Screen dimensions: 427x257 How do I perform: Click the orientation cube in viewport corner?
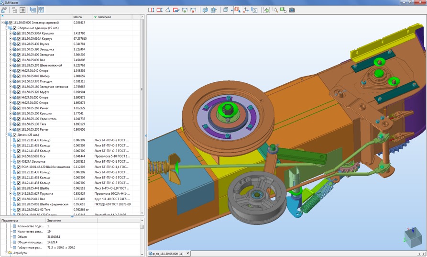(x=412, y=238)
